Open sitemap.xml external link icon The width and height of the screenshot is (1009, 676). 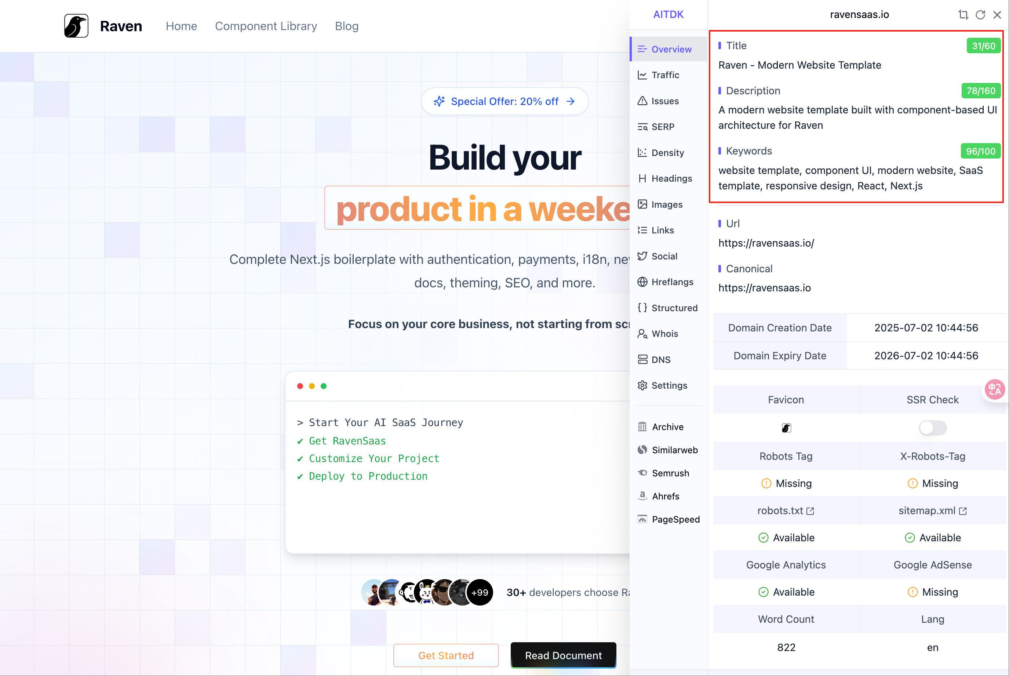click(x=963, y=511)
